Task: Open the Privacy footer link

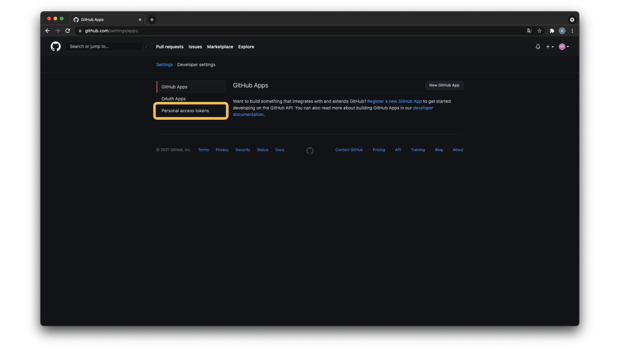Action: (222, 150)
